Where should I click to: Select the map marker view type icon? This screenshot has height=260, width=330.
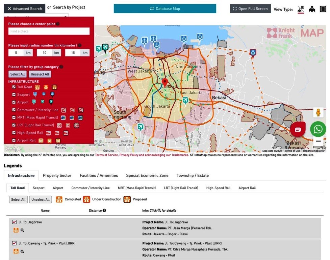tap(312, 9)
